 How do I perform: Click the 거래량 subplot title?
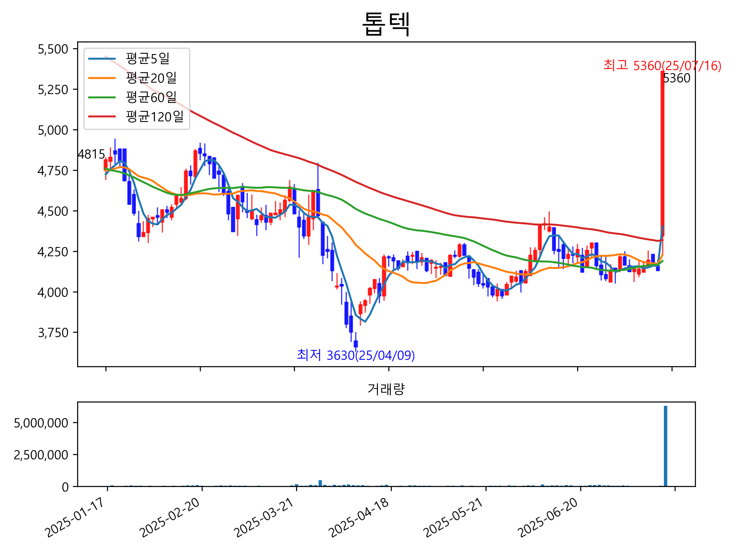coord(386,389)
